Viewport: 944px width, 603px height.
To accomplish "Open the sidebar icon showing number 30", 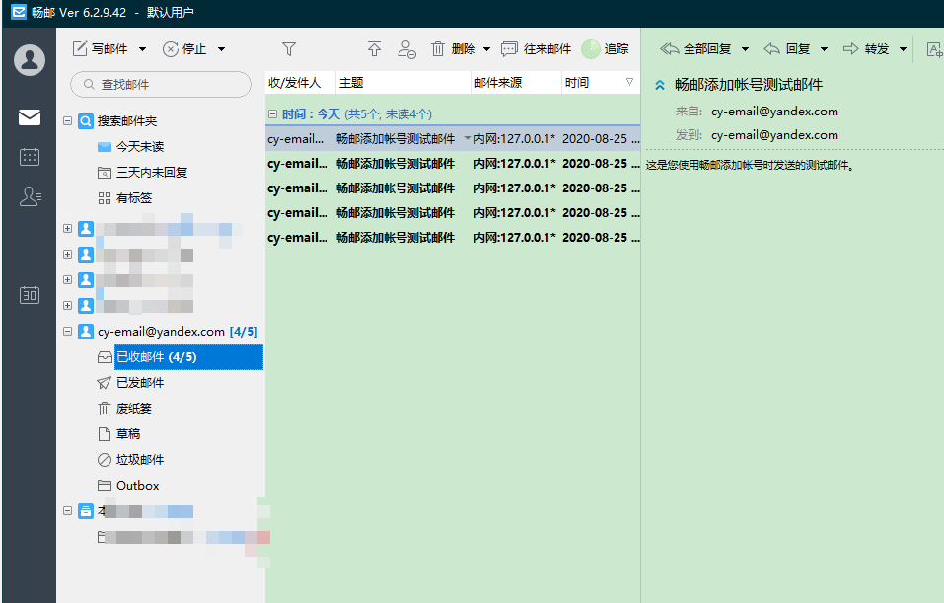I will coord(30,295).
